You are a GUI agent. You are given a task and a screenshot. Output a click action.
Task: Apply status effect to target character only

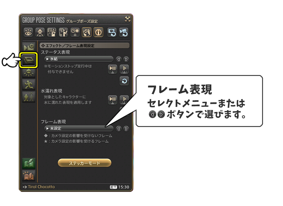pos(113,69)
